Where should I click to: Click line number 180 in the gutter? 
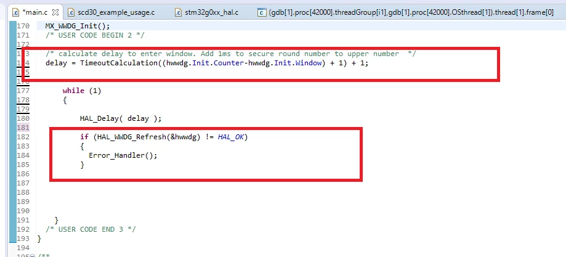pyautogui.click(x=23, y=118)
